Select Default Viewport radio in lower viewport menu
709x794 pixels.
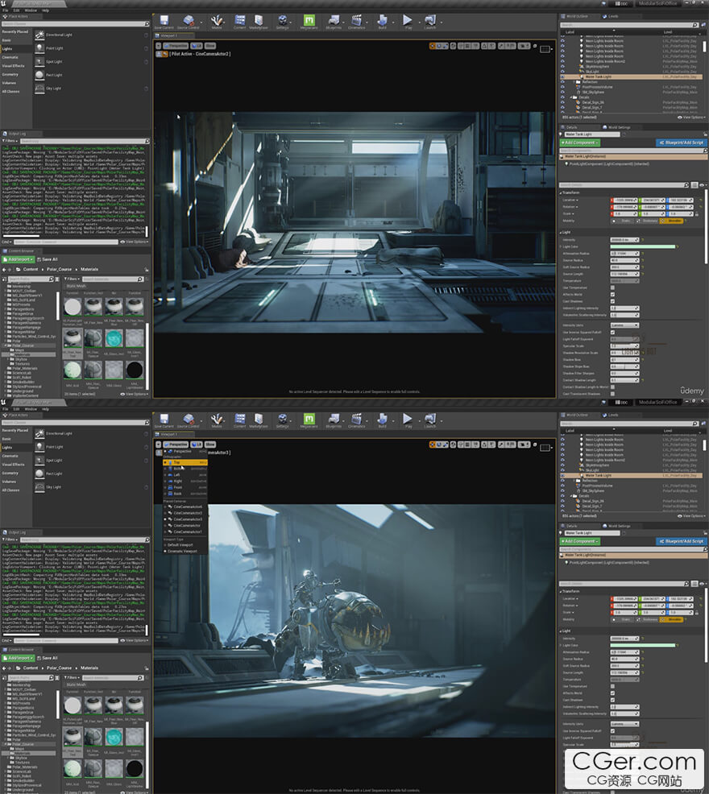click(x=165, y=545)
